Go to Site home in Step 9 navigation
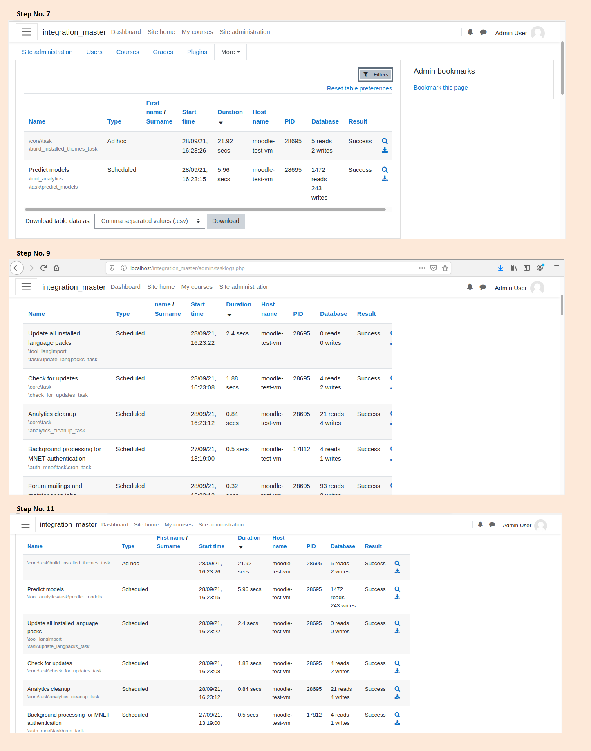 coord(161,287)
